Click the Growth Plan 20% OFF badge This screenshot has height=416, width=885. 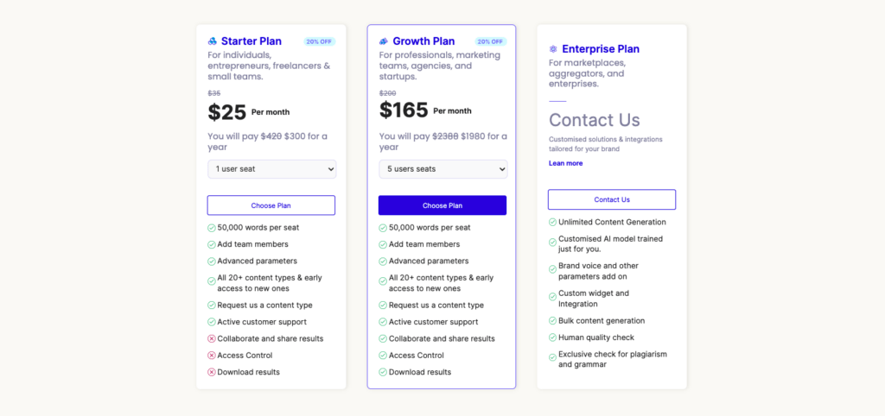(491, 41)
